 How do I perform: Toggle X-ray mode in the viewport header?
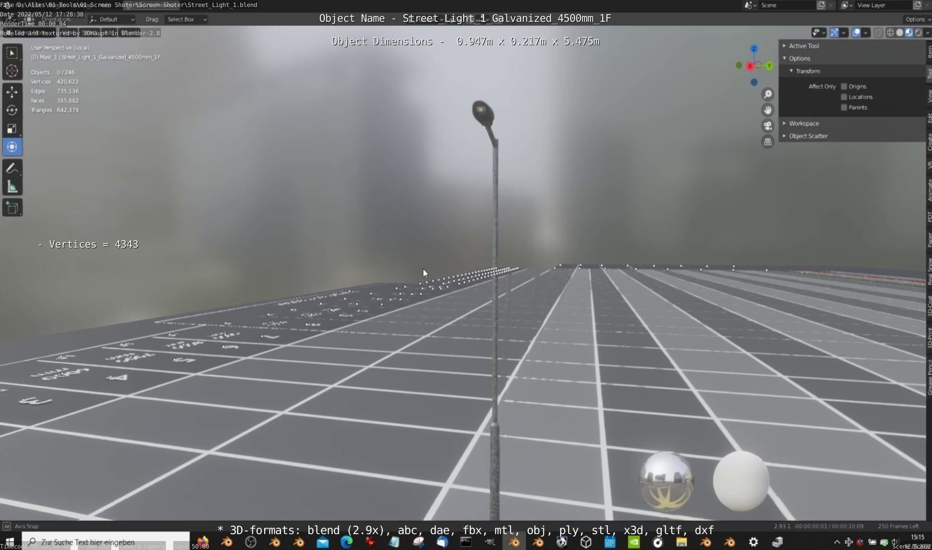coord(878,33)
